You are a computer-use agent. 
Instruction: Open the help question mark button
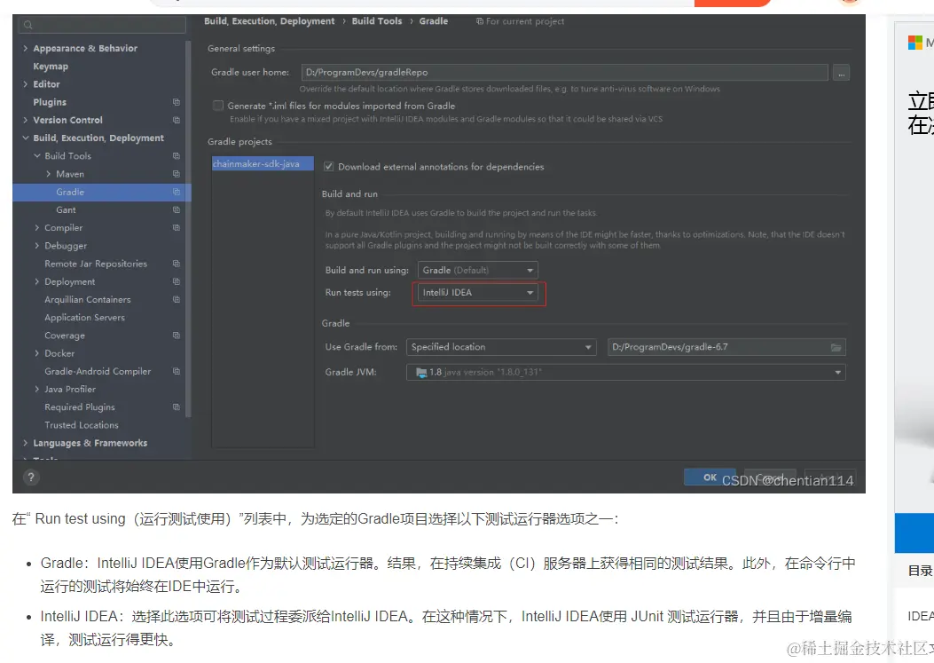[x=31, y=477]
